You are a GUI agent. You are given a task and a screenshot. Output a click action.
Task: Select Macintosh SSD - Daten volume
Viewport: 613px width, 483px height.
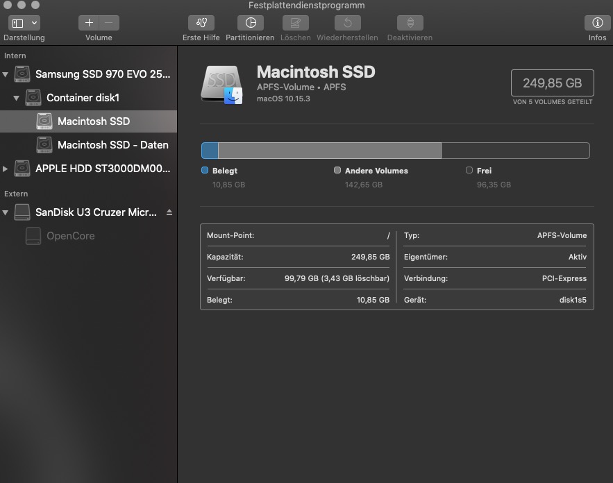point(88,144)
